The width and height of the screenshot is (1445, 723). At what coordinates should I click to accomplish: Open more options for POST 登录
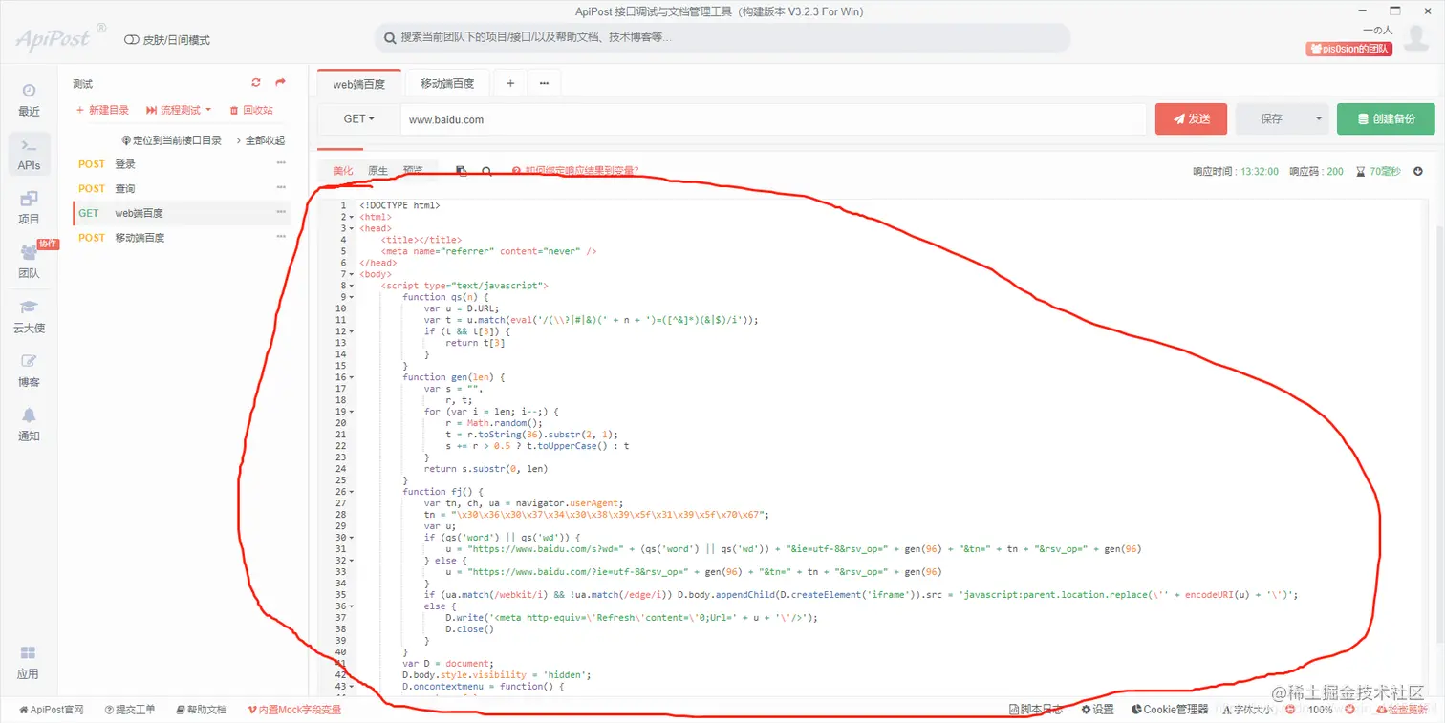point(281,163)
